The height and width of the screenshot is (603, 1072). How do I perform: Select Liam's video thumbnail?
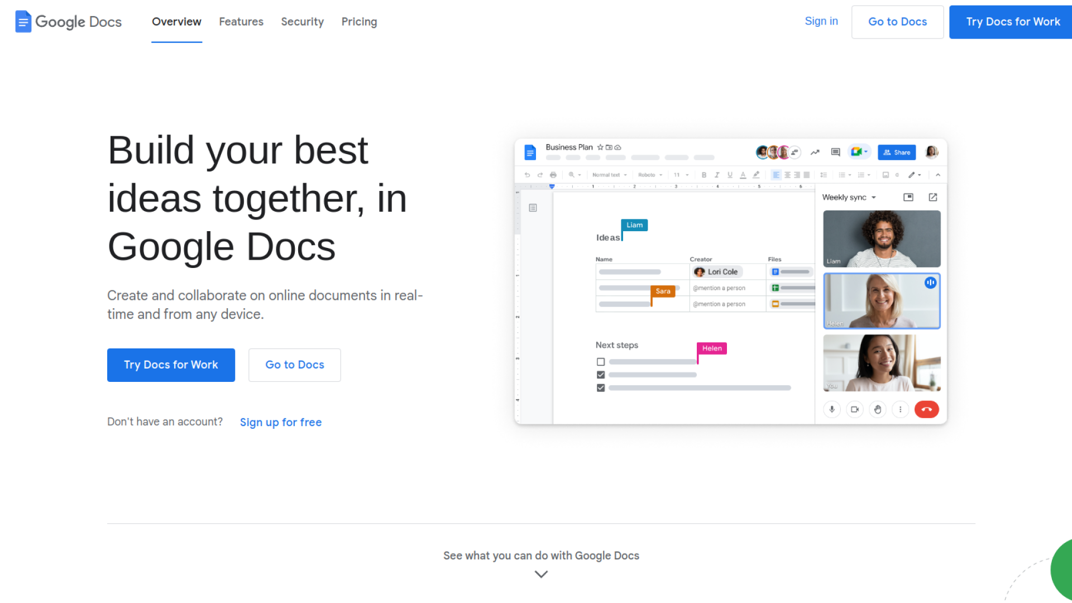coord(882,239)
